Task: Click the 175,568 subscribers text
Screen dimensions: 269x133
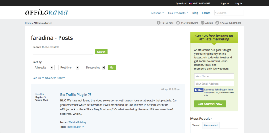Action: [x=230, y=23]
